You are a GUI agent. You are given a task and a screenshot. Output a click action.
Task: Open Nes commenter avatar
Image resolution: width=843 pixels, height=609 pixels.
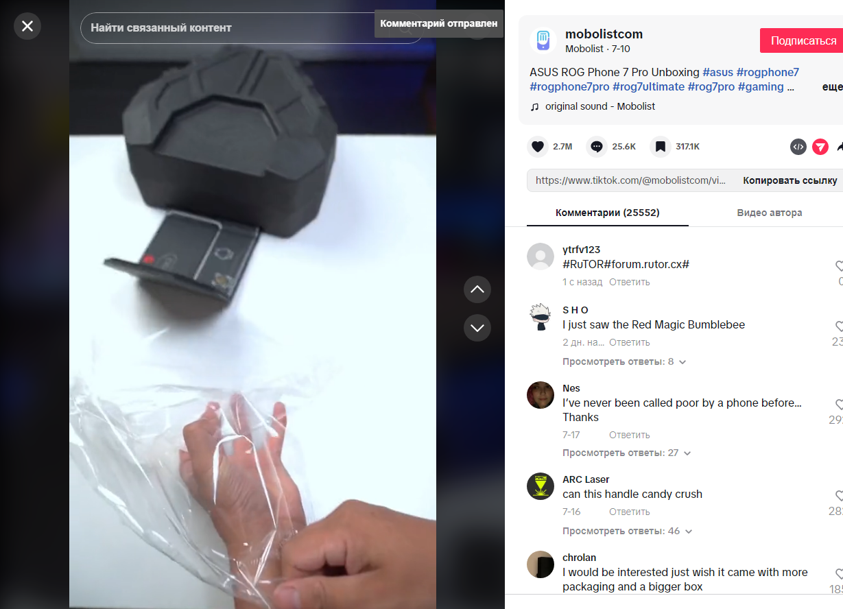[x=541, y=395]
